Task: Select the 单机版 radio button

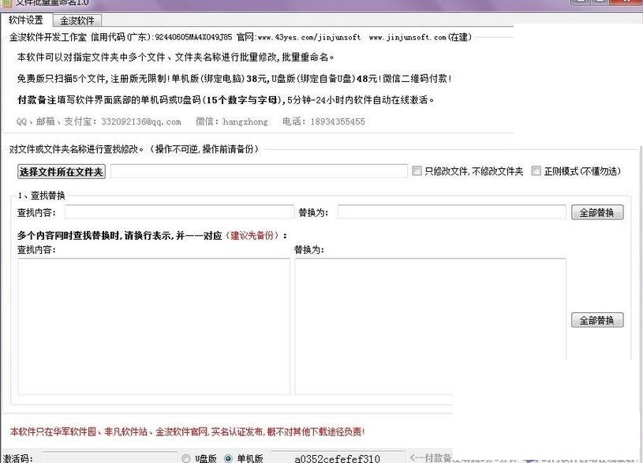Action: [x=229, y=458]
